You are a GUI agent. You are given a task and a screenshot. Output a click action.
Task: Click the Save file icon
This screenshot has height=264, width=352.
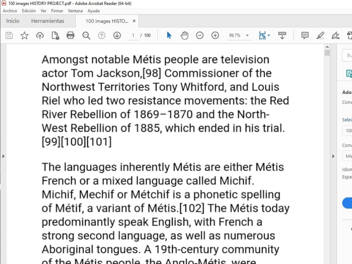pos(9,36)
